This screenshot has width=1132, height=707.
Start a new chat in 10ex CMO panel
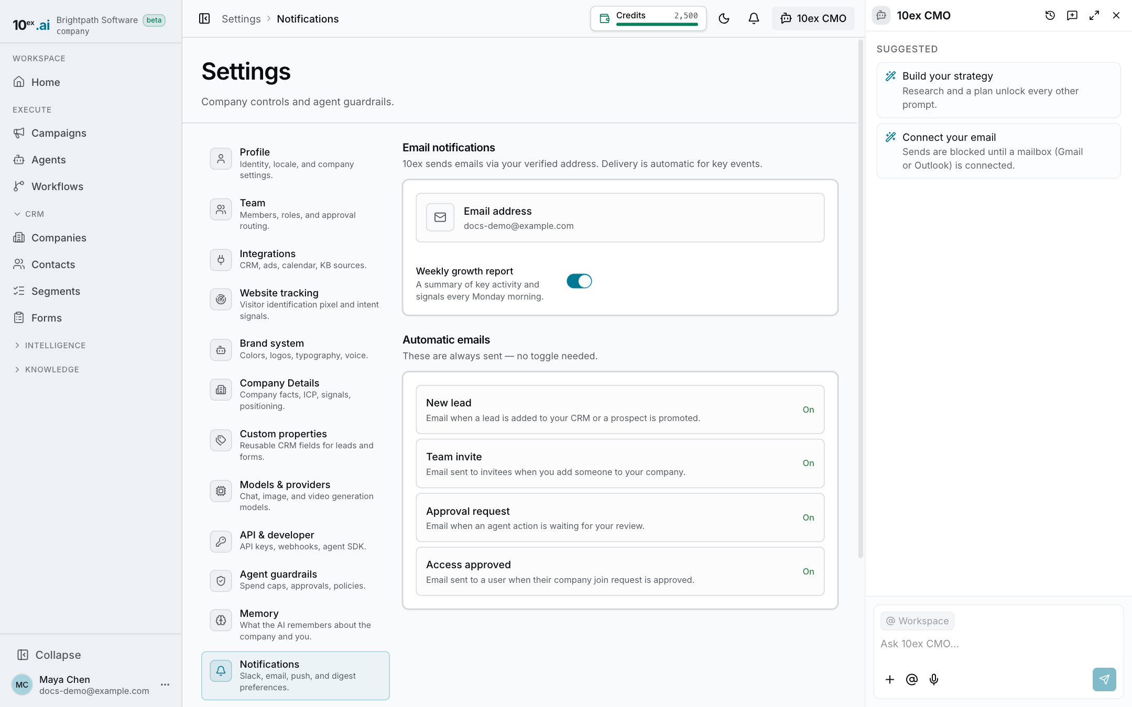point(1072,16)
